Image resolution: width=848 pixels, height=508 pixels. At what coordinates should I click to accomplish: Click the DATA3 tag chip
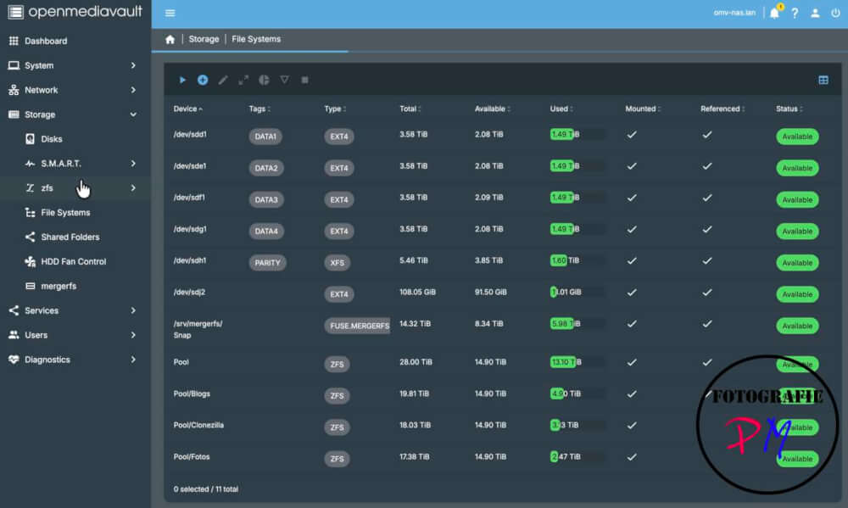pyautogui.click(x=266, y=199)
